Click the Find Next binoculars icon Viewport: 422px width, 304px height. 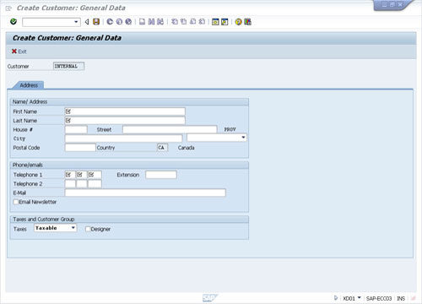point(160,22)
